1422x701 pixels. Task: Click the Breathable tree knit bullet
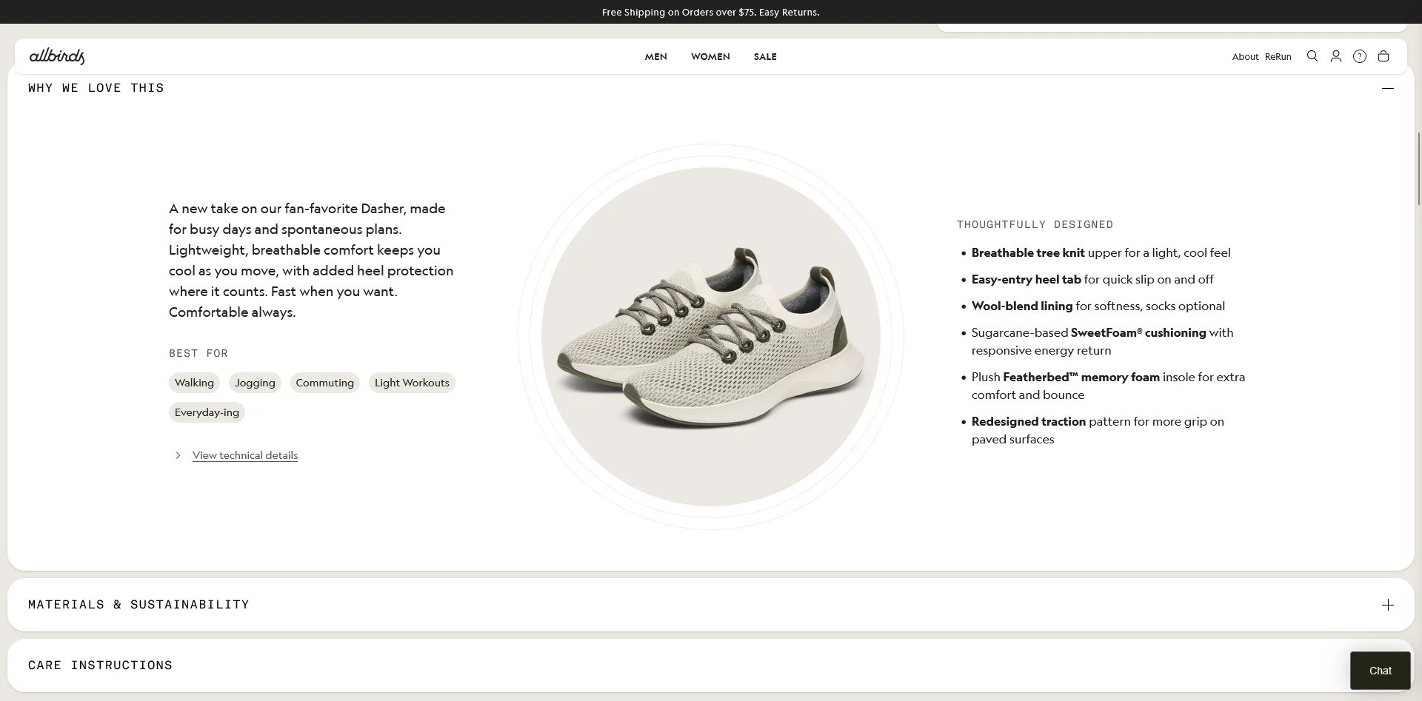click(x=1101, y=253)
